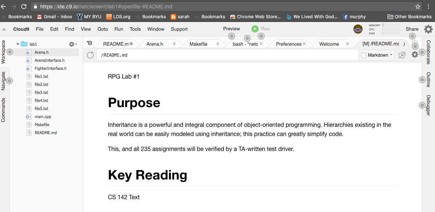Switch to the unsaved README.md tab
435x212 pixels.
116,44
